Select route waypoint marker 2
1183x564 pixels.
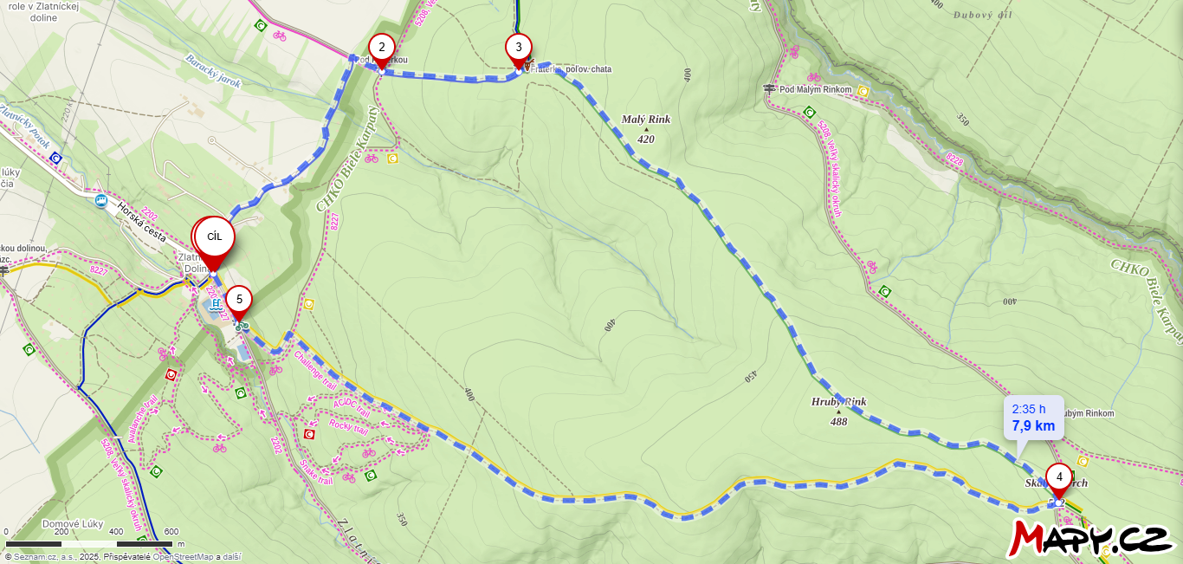coord(382,48)
